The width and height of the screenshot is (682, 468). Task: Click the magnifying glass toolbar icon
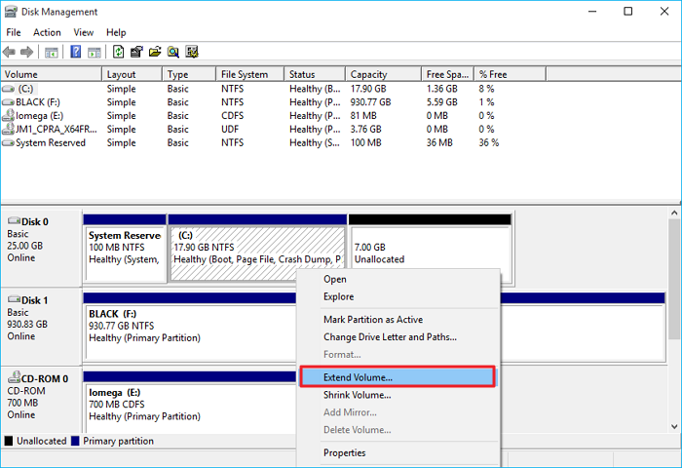click(x=173, y=52)
